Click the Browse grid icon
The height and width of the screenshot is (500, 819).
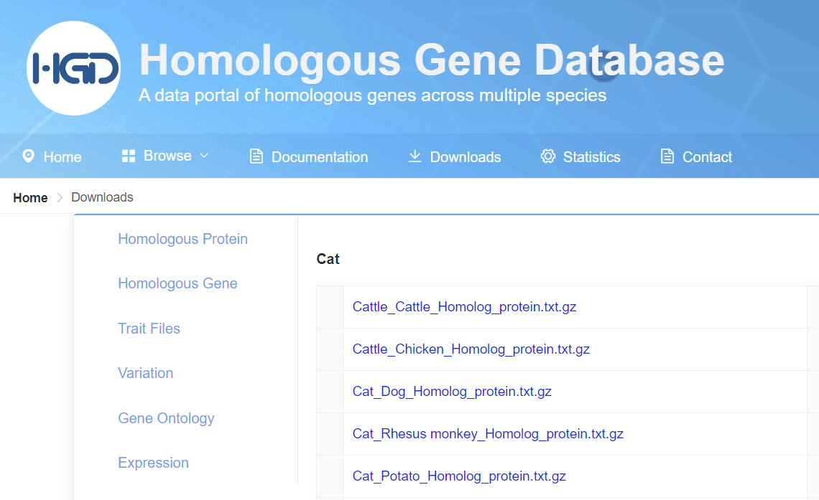click(x=129, y=156)
